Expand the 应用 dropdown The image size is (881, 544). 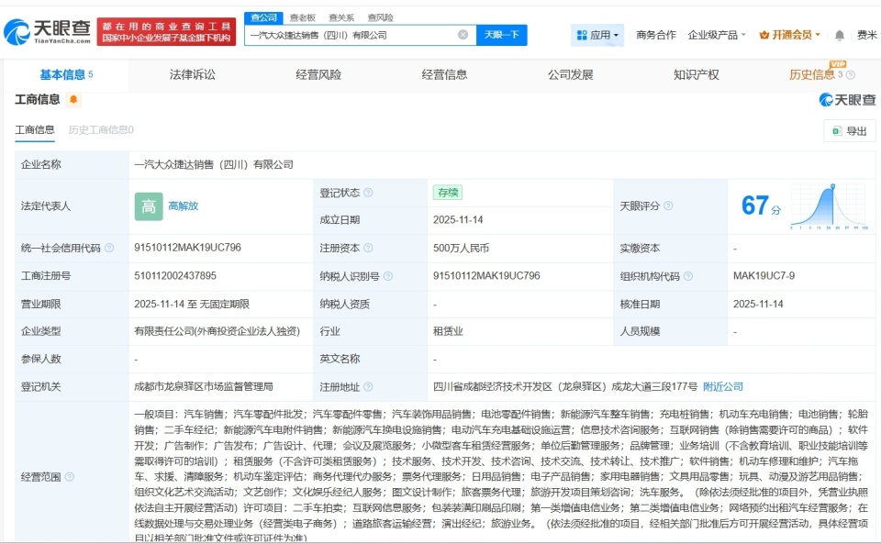pos(616,33)
